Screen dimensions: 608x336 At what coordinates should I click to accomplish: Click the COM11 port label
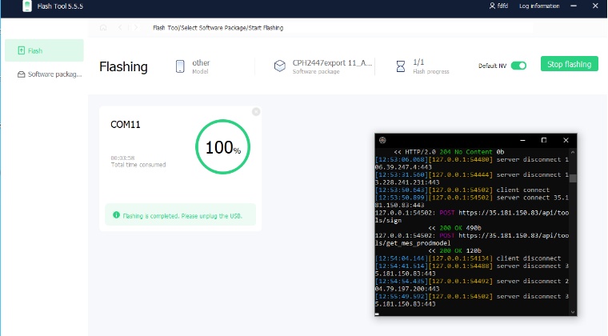click(126, 125)
